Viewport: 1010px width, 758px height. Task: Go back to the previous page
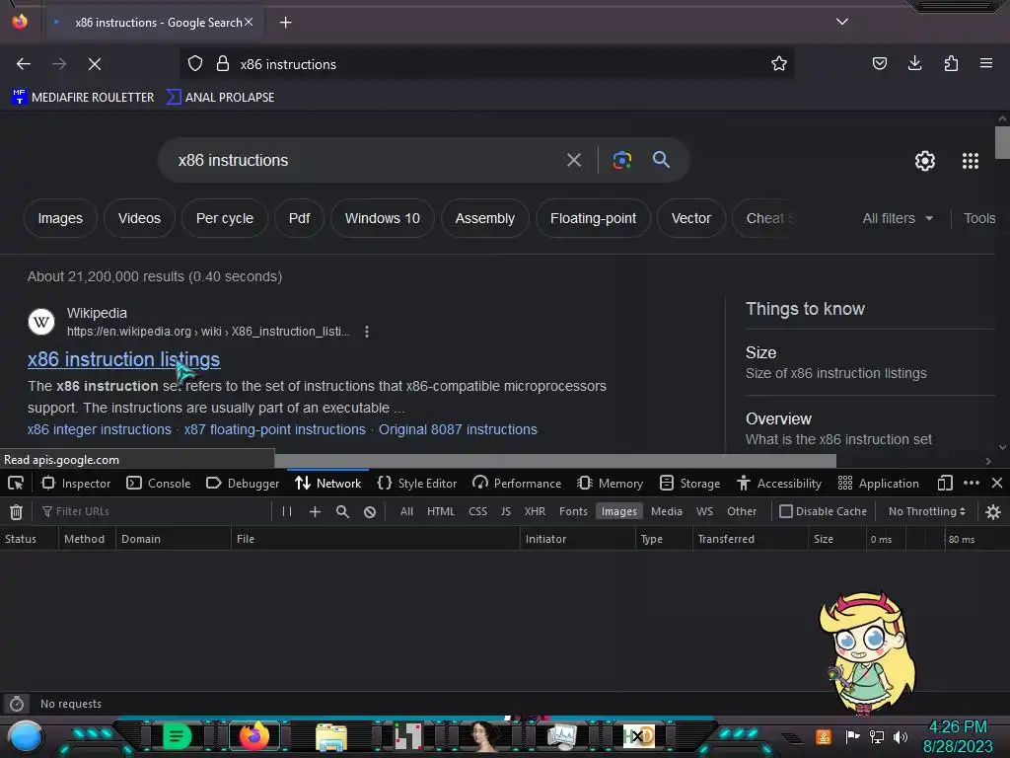24,64
